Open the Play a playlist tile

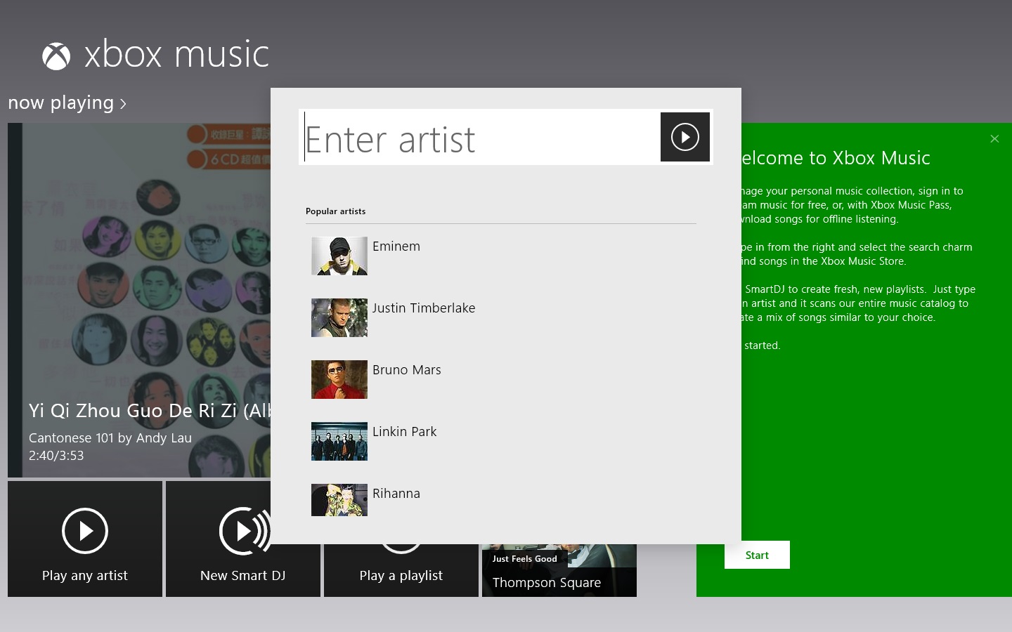401,570
